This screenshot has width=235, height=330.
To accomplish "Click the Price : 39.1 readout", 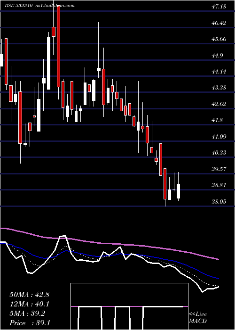I will pyautogui.click(x=30, y=323).
